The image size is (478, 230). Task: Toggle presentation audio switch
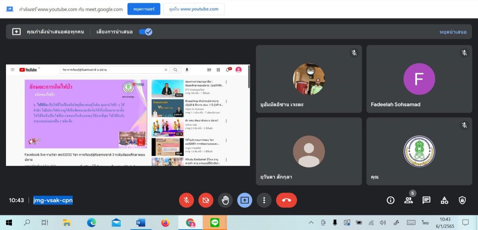145,32
